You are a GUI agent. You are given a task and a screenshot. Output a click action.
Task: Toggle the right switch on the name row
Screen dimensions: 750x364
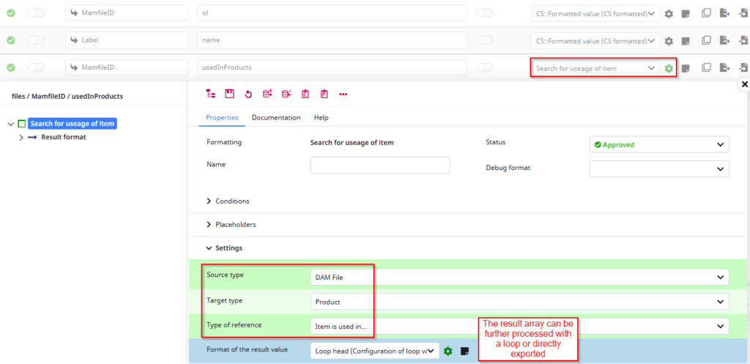coord(485,41)
